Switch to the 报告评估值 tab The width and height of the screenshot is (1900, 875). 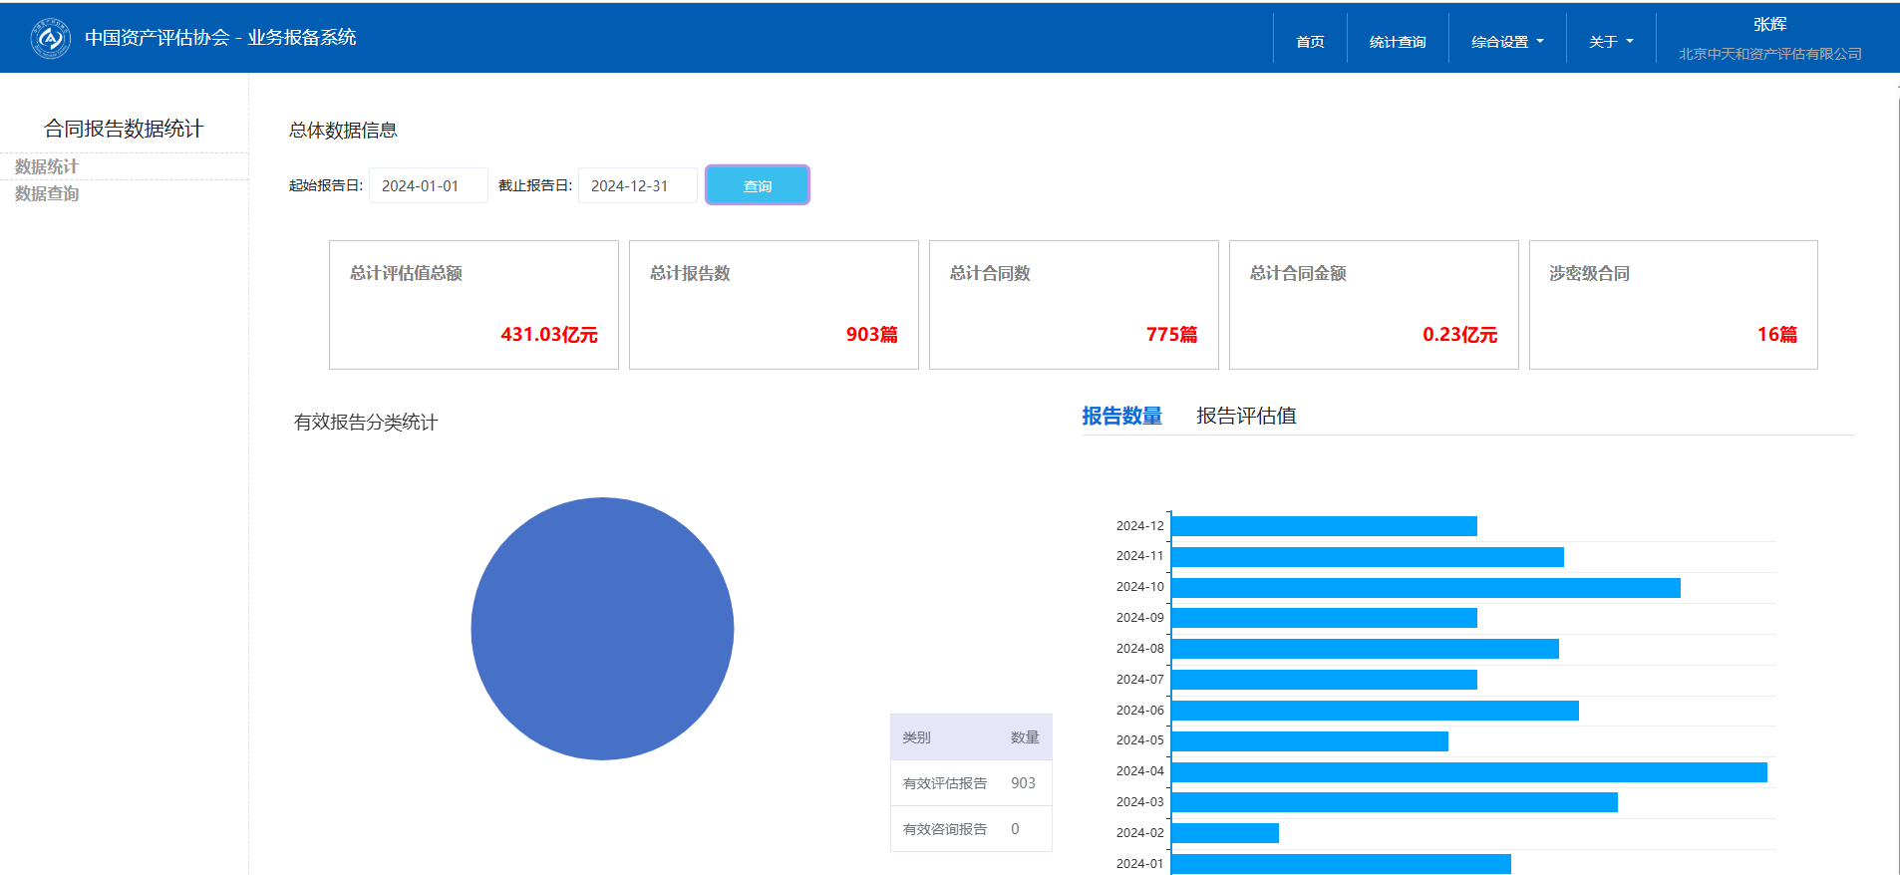click(x=1246, y=417)
